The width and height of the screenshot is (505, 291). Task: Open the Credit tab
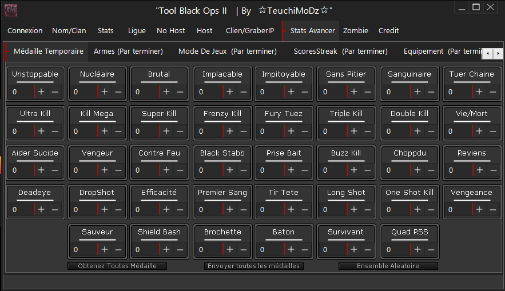(x=388, y=30)
